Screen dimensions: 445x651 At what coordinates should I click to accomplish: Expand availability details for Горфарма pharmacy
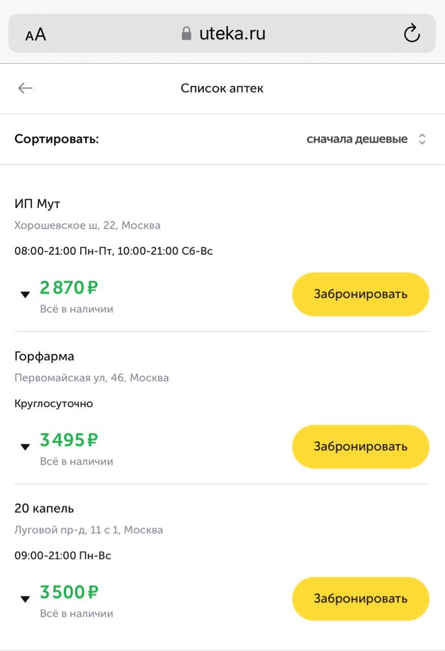tap(25, 447)
